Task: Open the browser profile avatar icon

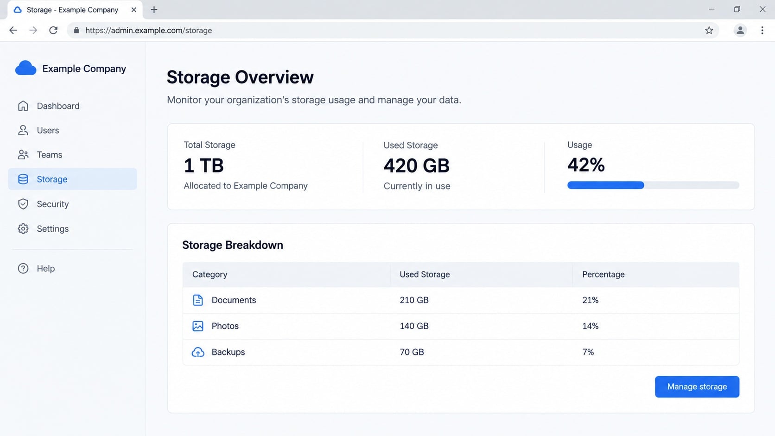Action: pos(740,30)
